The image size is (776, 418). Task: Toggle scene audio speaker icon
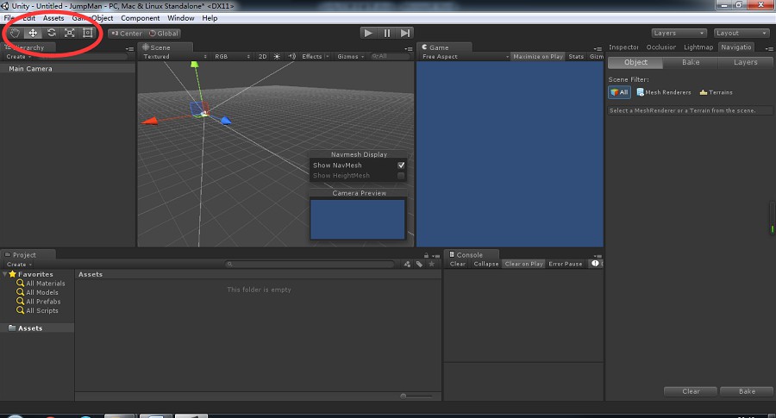click(x=292, y=56)
